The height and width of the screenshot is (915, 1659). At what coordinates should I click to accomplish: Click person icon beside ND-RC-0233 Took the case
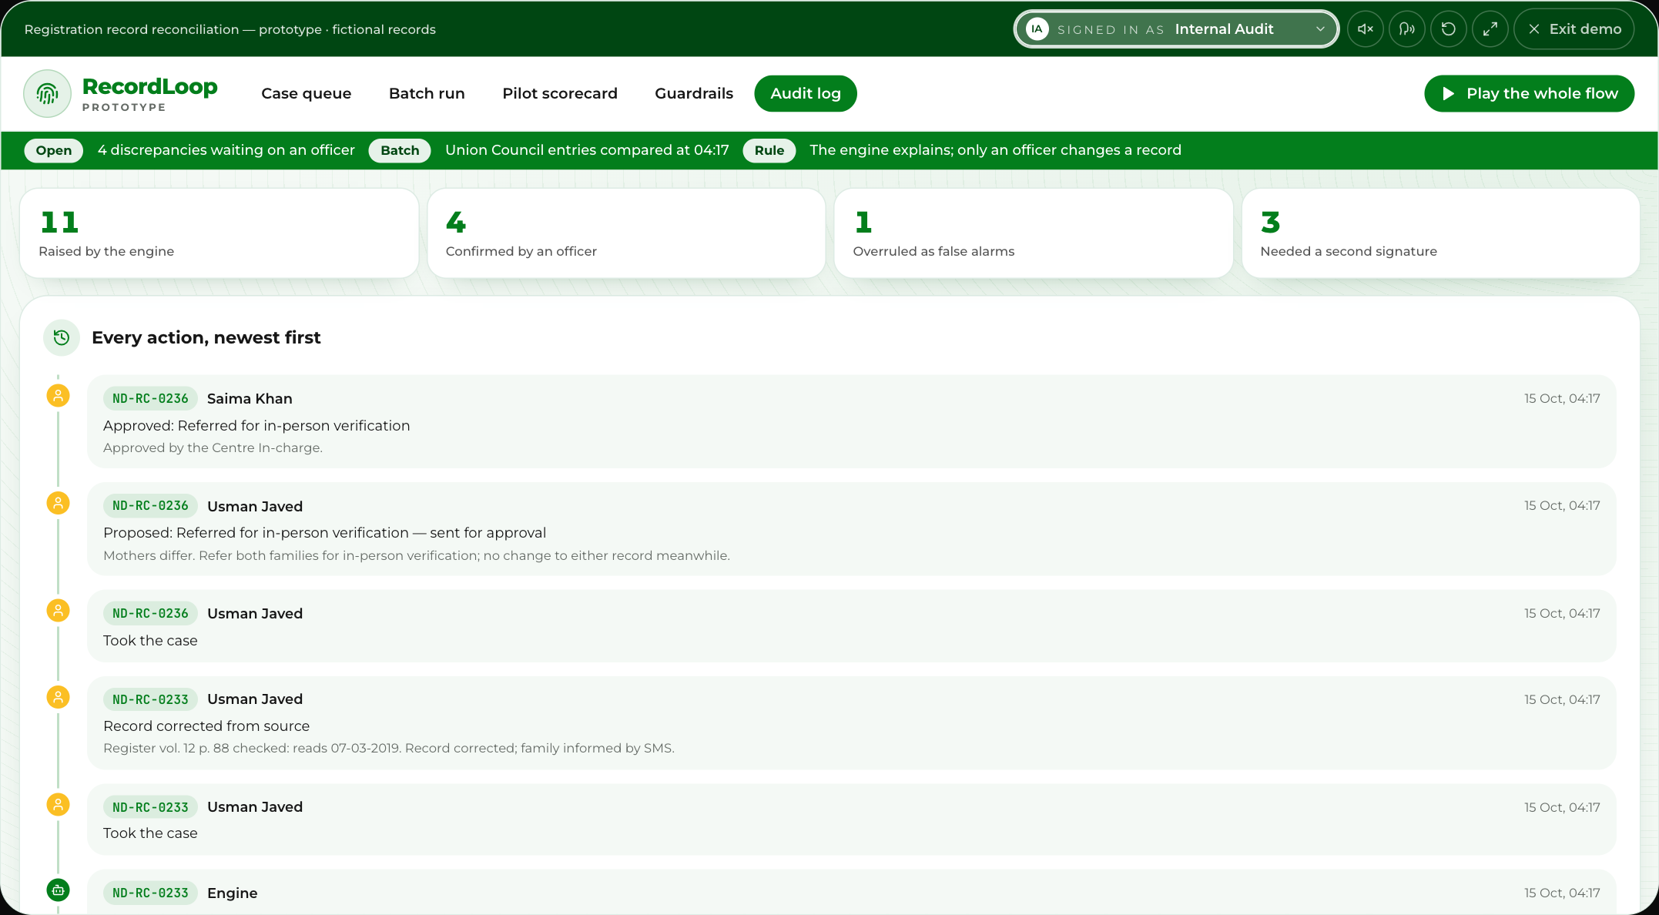pyautogui.click(x=58, y=805)
